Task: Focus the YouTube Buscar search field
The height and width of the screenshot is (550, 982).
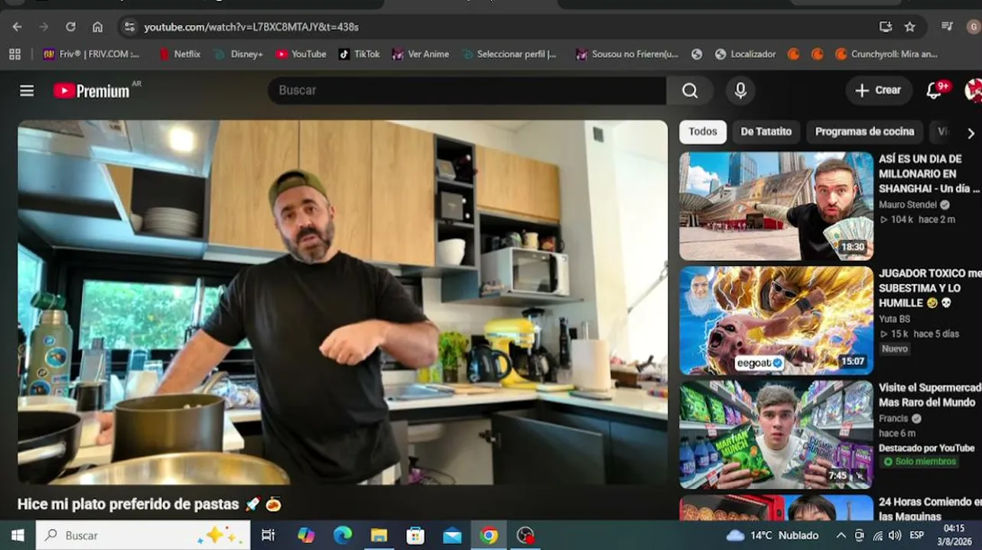Action: click(x=467, y=91)
